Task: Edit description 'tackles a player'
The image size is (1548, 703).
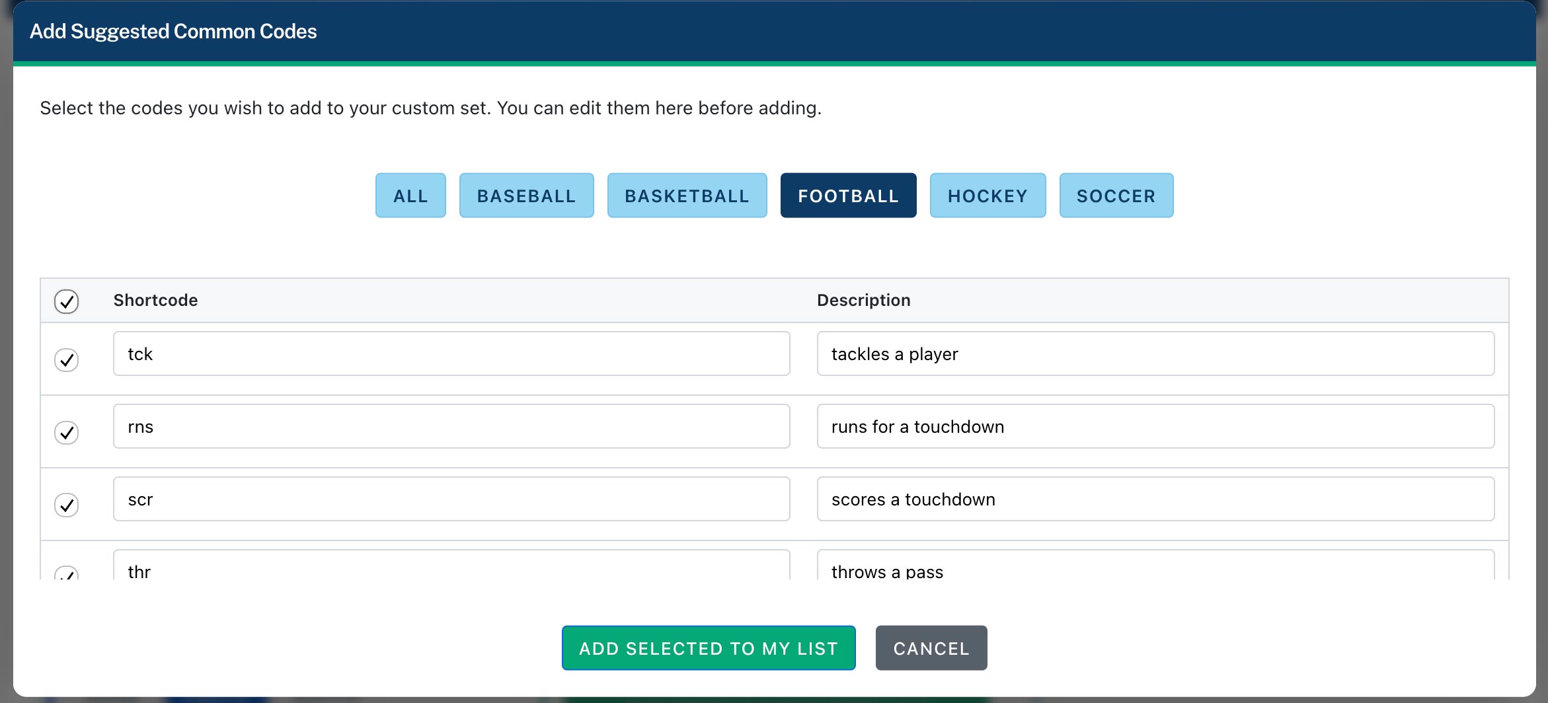Action: point(1155,353)
